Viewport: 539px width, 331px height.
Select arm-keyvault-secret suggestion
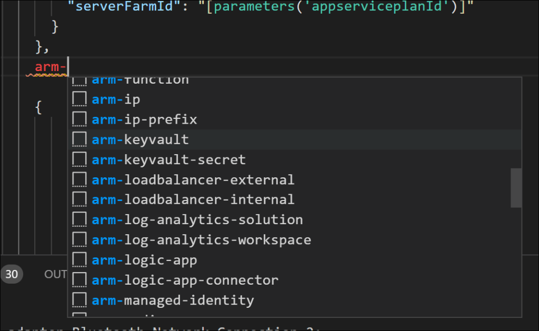pos(168,159)
